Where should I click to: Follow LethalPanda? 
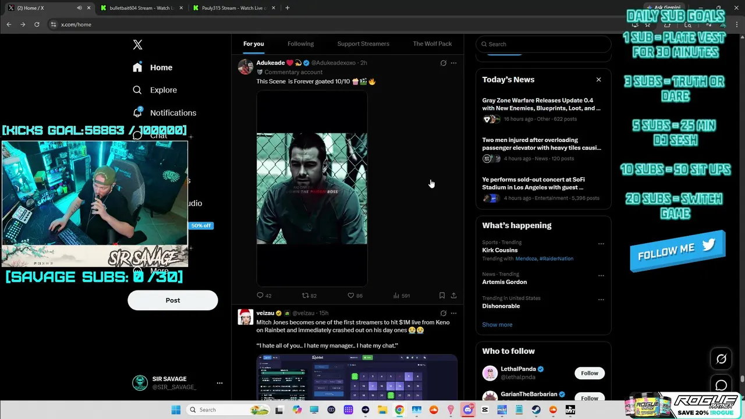tap(590, 373)
